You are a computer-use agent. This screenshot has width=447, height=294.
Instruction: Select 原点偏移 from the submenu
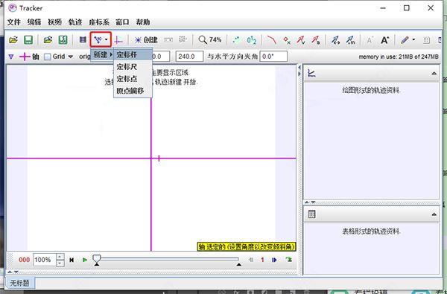[133, 91]
